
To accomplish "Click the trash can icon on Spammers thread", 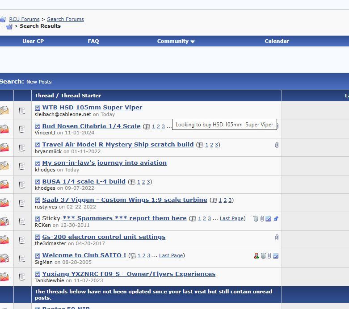I will [256, 219].
